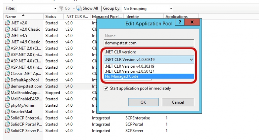Click the SCPPortal identity cell

pos(134,124)
